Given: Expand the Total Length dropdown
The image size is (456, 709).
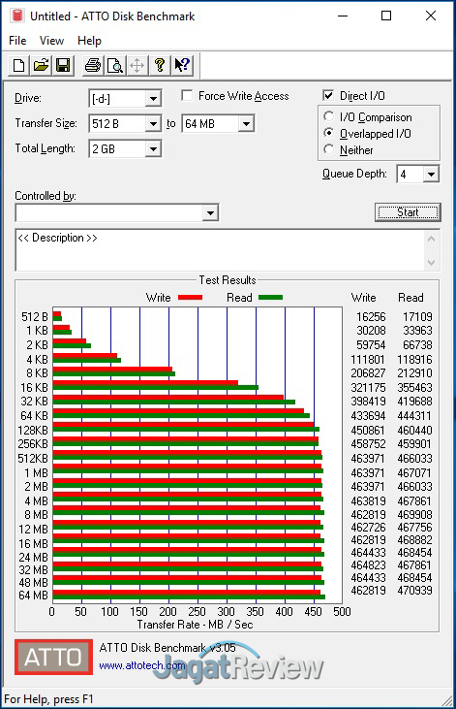Looking at the screenshot, I should click(153, 148).
